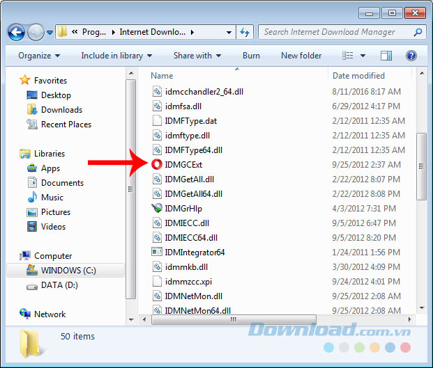Viewport: 433px width, 368px height.
Task: Sort files by the Name column header
Action: (x=162, y=75)
